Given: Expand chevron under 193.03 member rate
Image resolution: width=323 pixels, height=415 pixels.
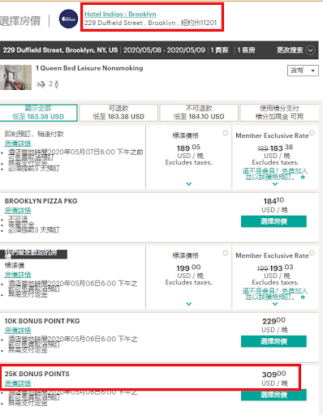Looking at the screenshot, I should pos(275,304).
